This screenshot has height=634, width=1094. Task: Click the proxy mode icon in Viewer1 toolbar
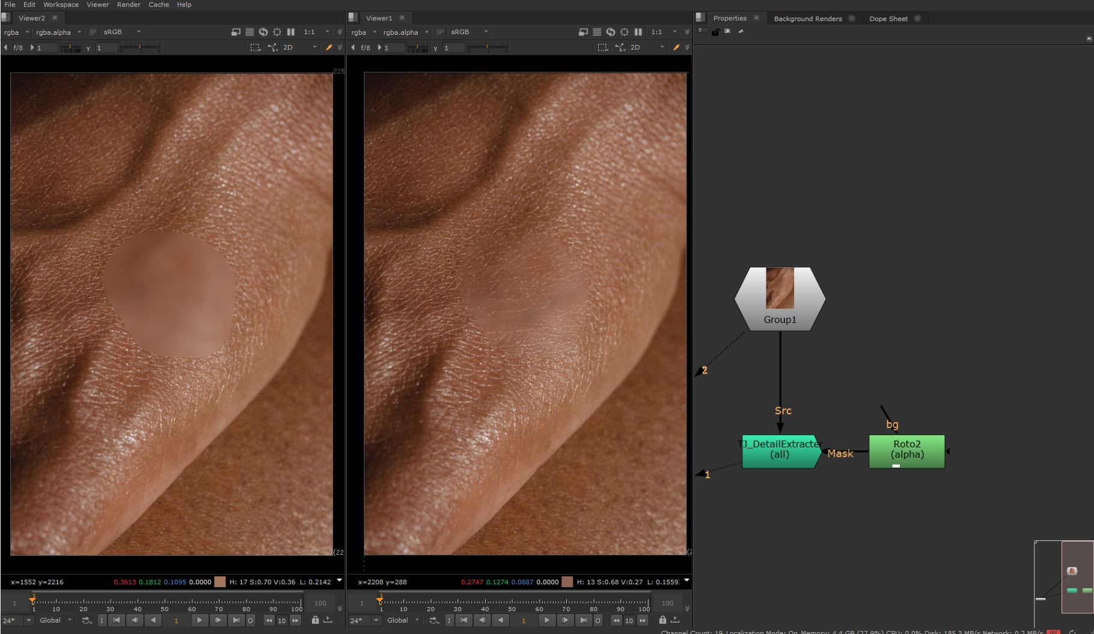tap(583, 32)
